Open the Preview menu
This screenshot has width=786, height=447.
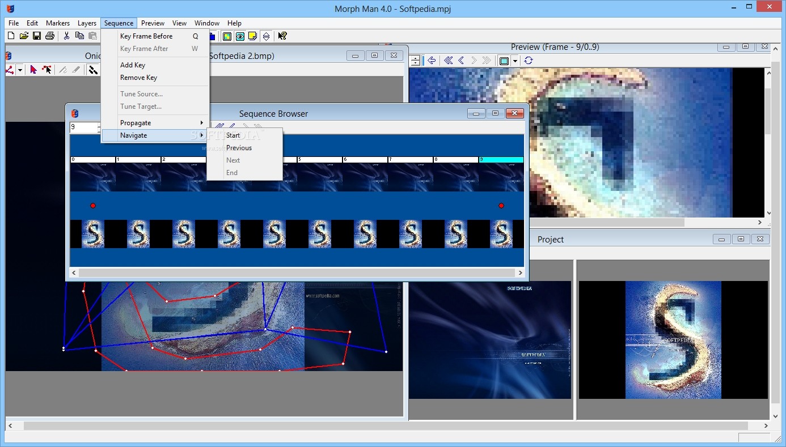tap(153, 23)
